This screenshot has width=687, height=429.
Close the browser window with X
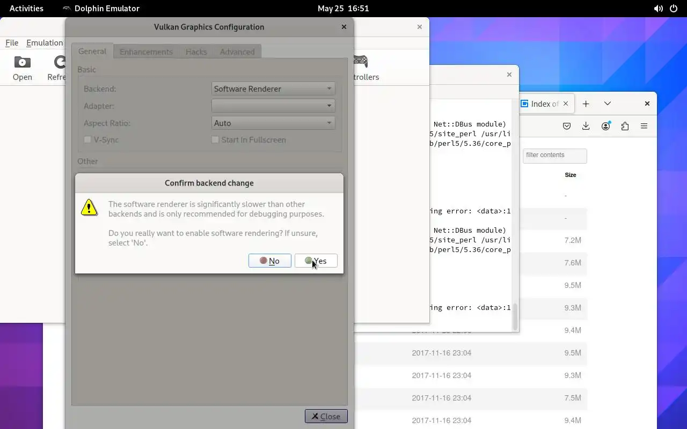(647, 103)
